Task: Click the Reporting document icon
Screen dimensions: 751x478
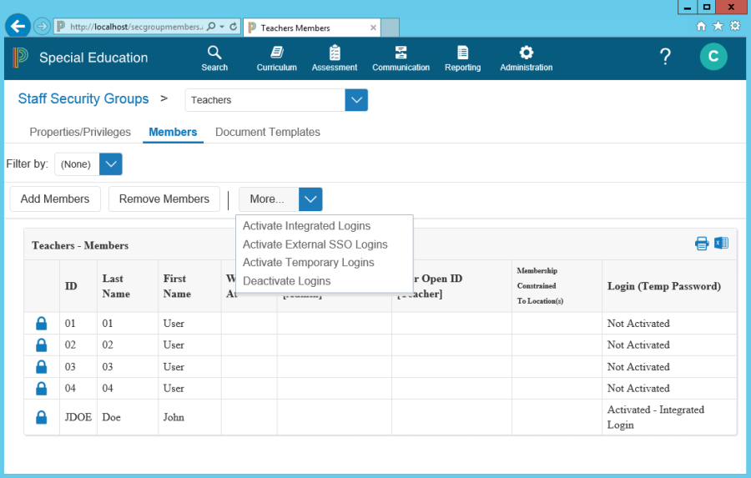Action: [462, 53]
